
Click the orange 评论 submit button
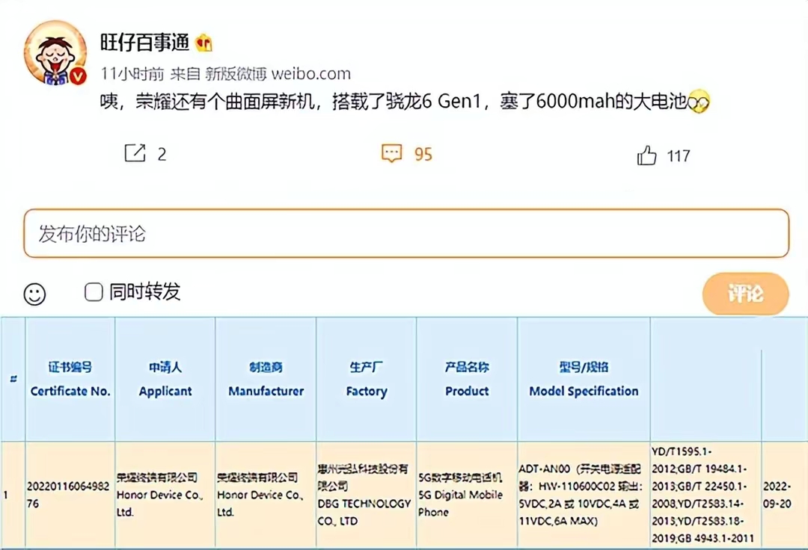tap(745, 294)
